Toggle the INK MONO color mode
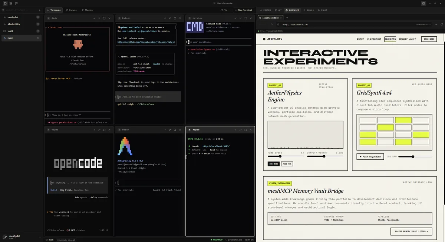 click(273, 164)
